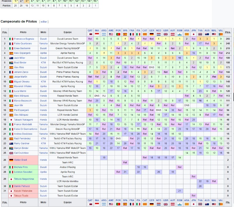
Task: Click the Indonesia flag in the top table header
Action: (x=97, y=34)
